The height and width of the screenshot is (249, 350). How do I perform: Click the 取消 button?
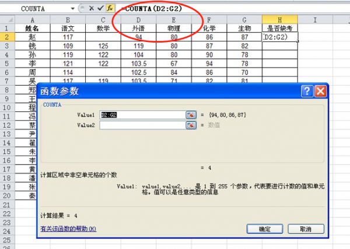(306, 229)
